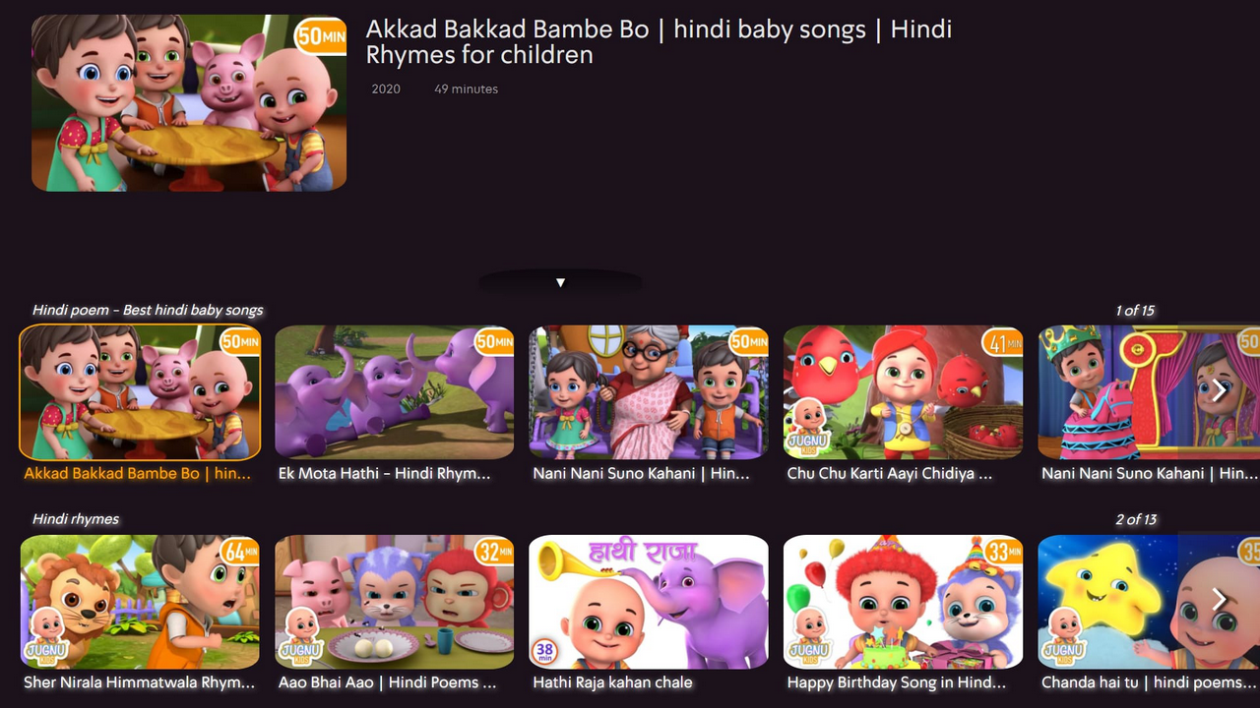The image size is (1260, 708).
Task: Select the Ek Mota Hathi video link
Action: coord(394,391)
